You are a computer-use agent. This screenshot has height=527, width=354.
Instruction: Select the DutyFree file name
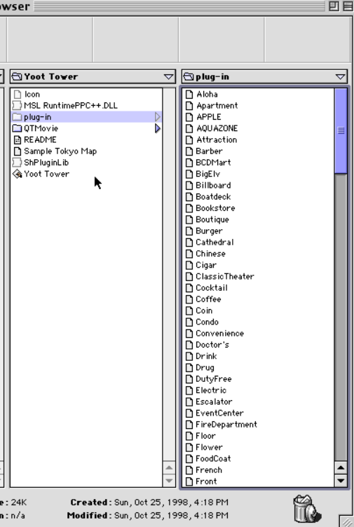pyautogui.click(x=214, y=379)
